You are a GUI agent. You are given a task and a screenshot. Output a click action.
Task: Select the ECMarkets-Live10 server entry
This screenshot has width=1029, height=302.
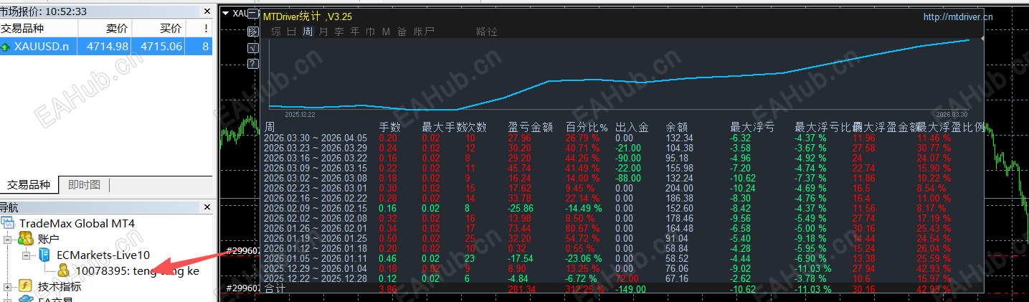pos(103,255)
